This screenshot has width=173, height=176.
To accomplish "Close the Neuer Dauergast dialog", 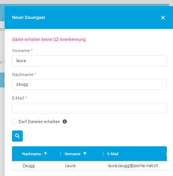I will (163, 18).
